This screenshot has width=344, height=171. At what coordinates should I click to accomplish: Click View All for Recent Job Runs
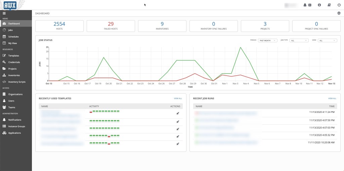click(332, 98)
